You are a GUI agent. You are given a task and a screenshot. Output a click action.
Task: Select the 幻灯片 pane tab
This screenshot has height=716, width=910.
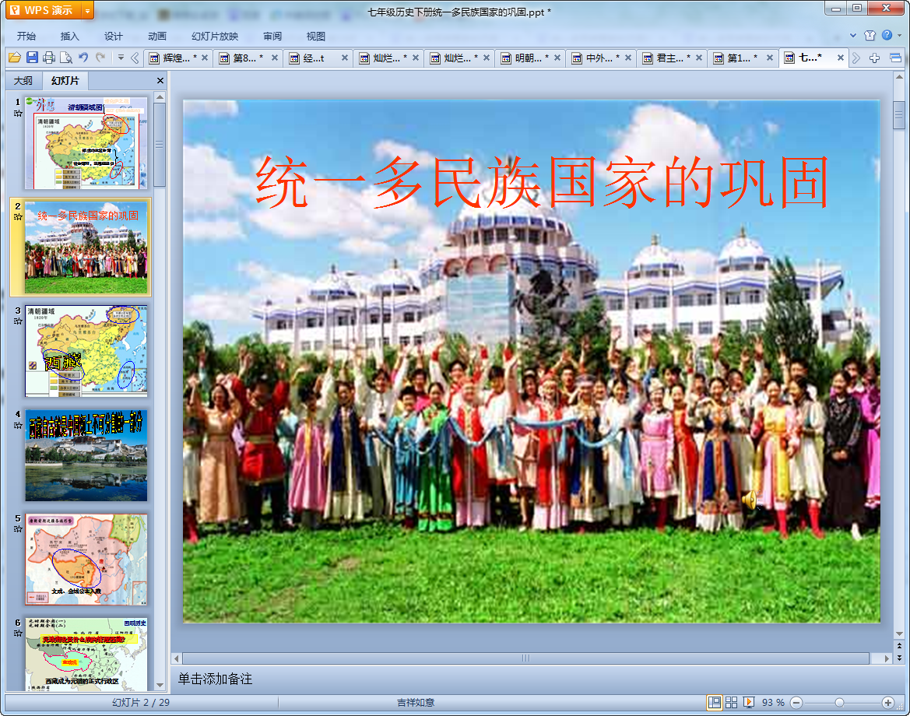65,81
